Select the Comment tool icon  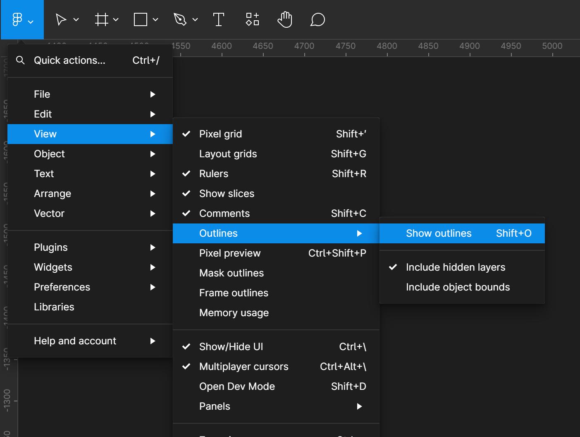tap(317, 19)
